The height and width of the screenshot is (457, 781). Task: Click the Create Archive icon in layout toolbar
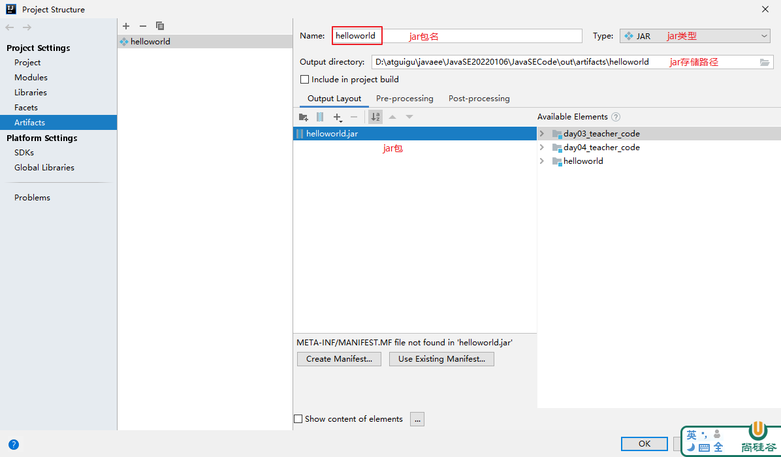[x=320, y=117]
